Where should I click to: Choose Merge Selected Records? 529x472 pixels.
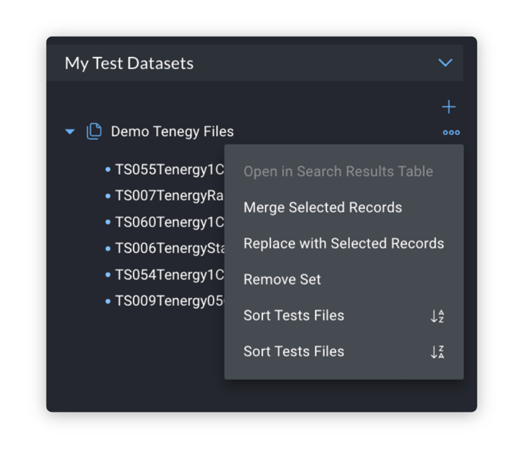[322, 208]
